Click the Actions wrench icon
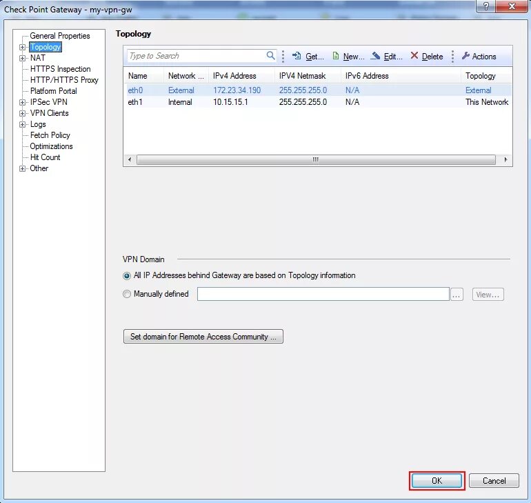The width and height of the screenshot is (531, 503). (x=465, y=56)
